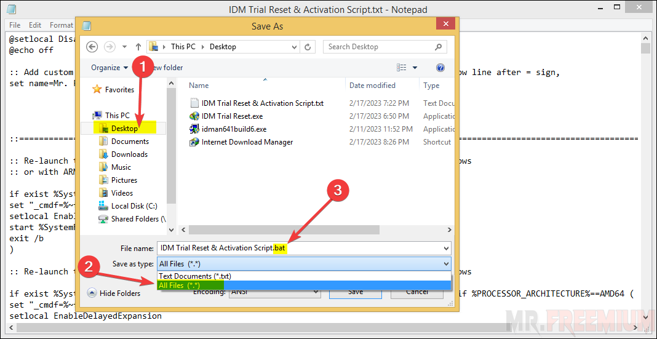This screenshot has width=657, height=339.
Task: Click the horizontal scrollbar in file list
Action: tap(284, 229)
